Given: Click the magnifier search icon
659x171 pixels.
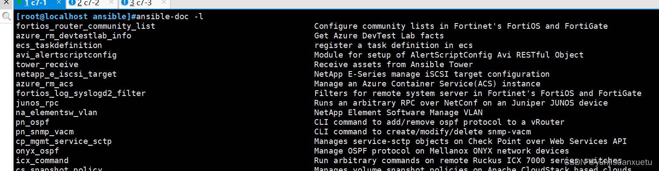Looking at the screenshot, I should coord(6,17).
